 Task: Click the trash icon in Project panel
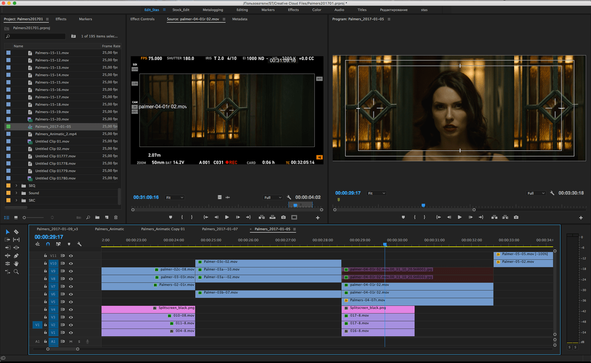pyautogui.click(x=116, y=217)
